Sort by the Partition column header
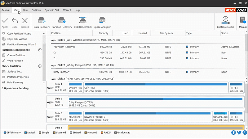 [72, 33]
